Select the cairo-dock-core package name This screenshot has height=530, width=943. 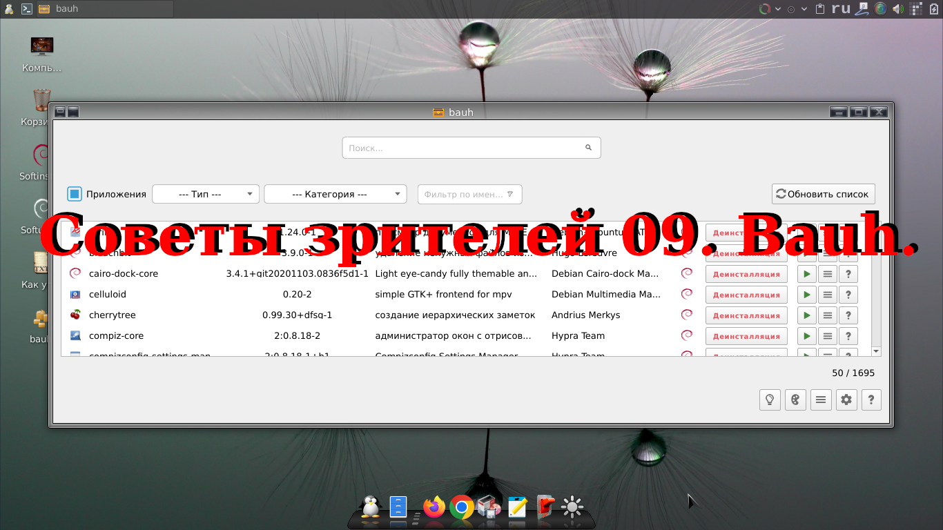124,273
